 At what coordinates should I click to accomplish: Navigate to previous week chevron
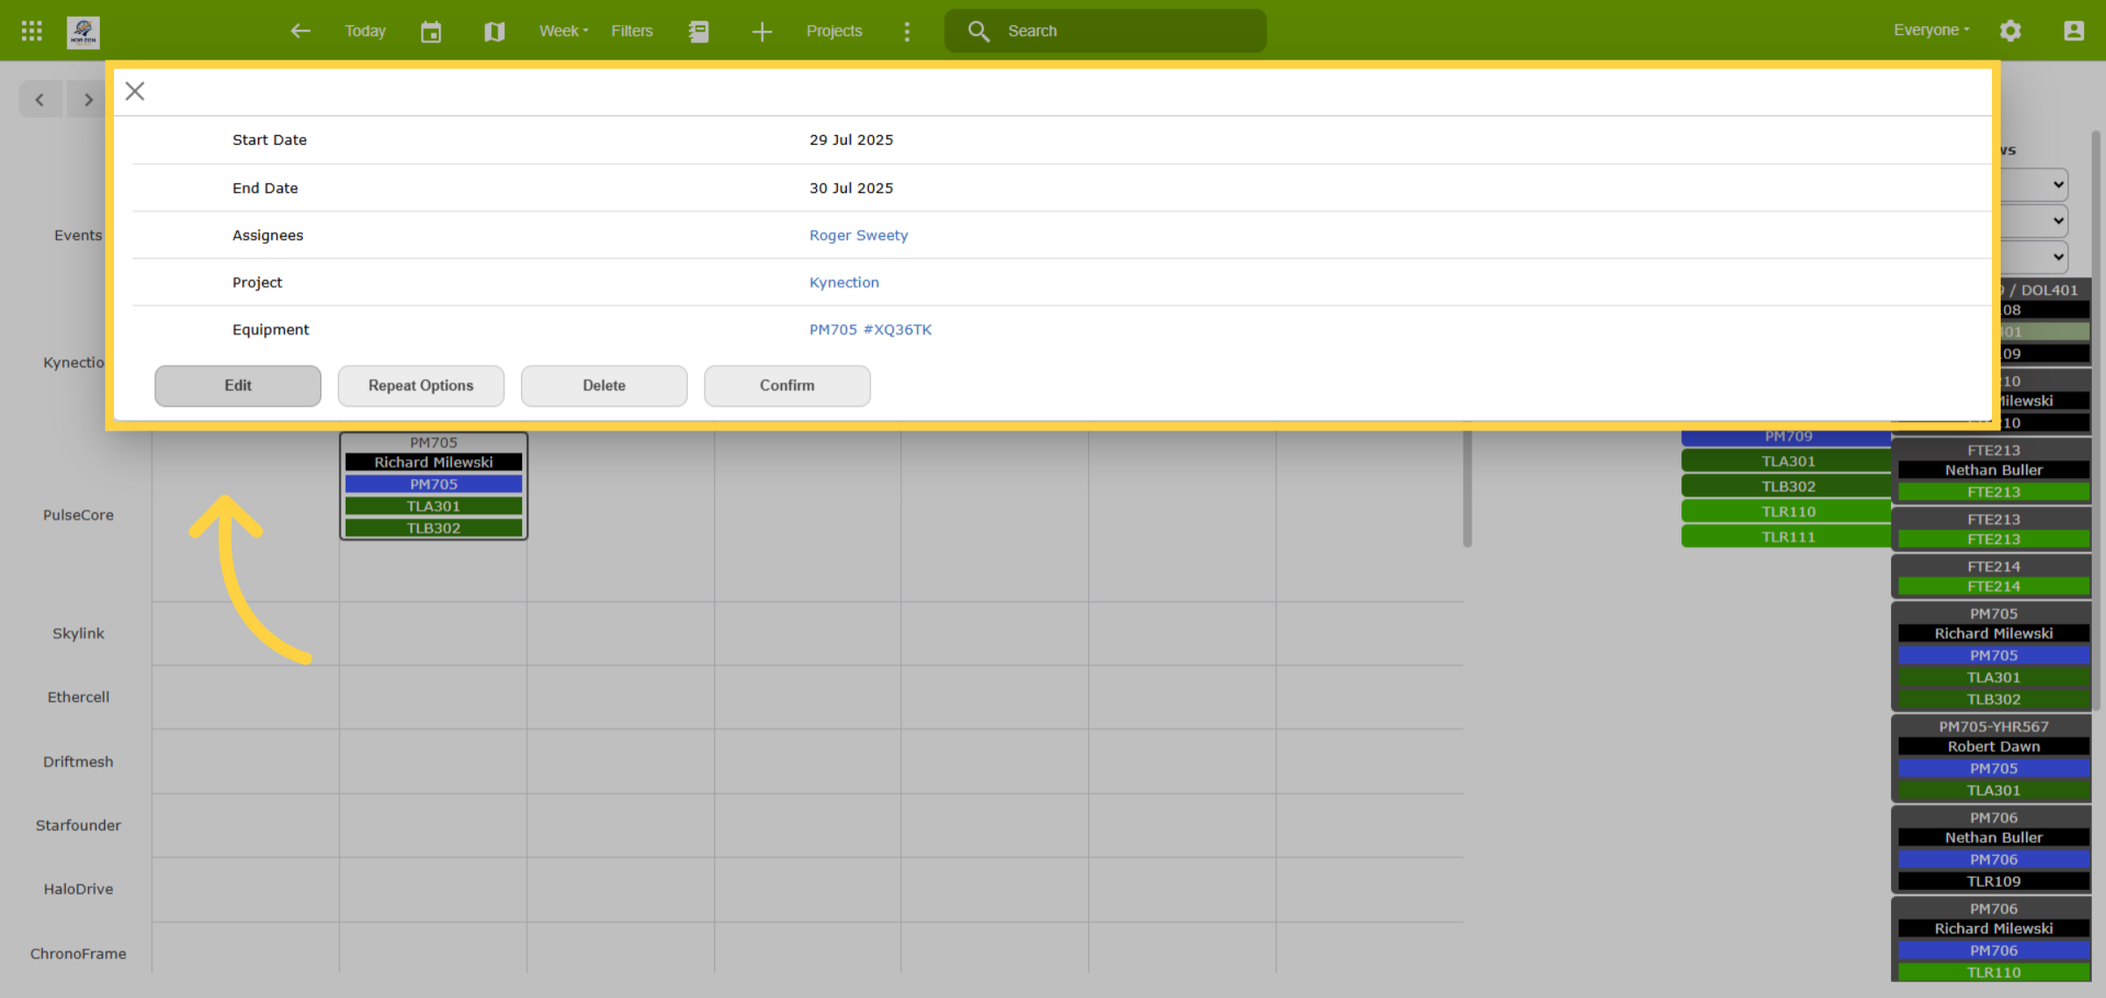[x=39, y=99]
